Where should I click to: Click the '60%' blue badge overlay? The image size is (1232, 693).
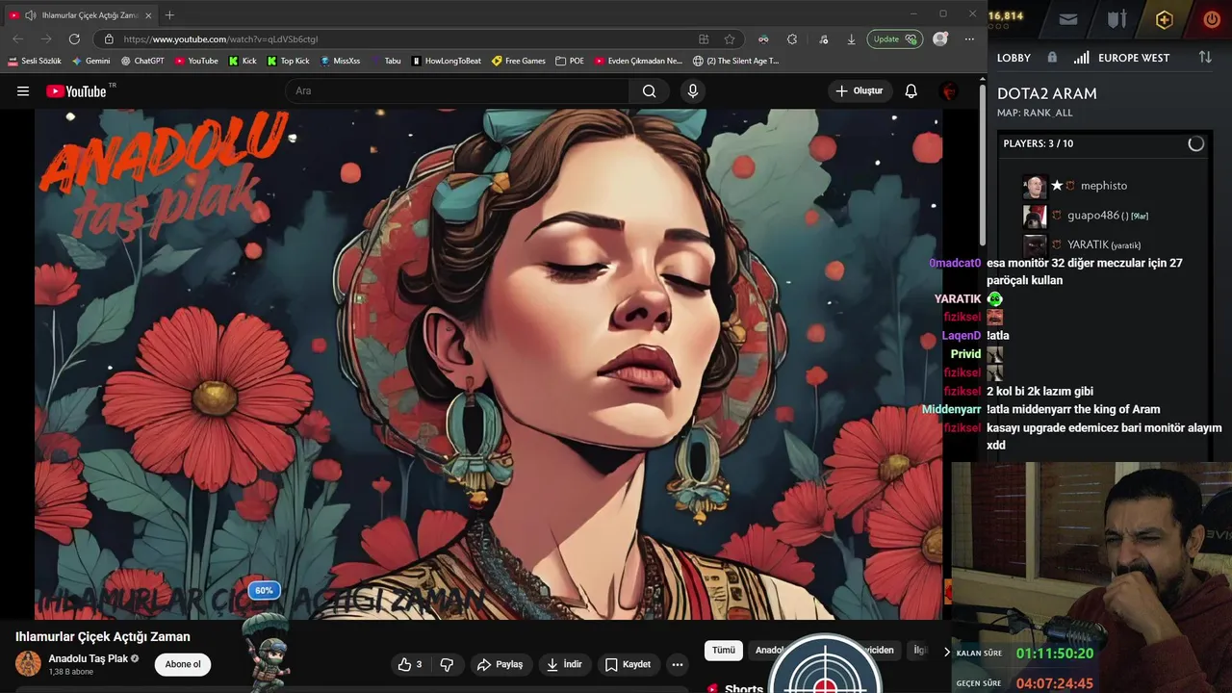pyautogui.click(x=264, y=590)
